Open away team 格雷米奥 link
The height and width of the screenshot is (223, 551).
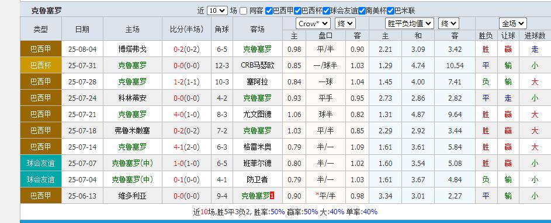click(x=257, y=147)
